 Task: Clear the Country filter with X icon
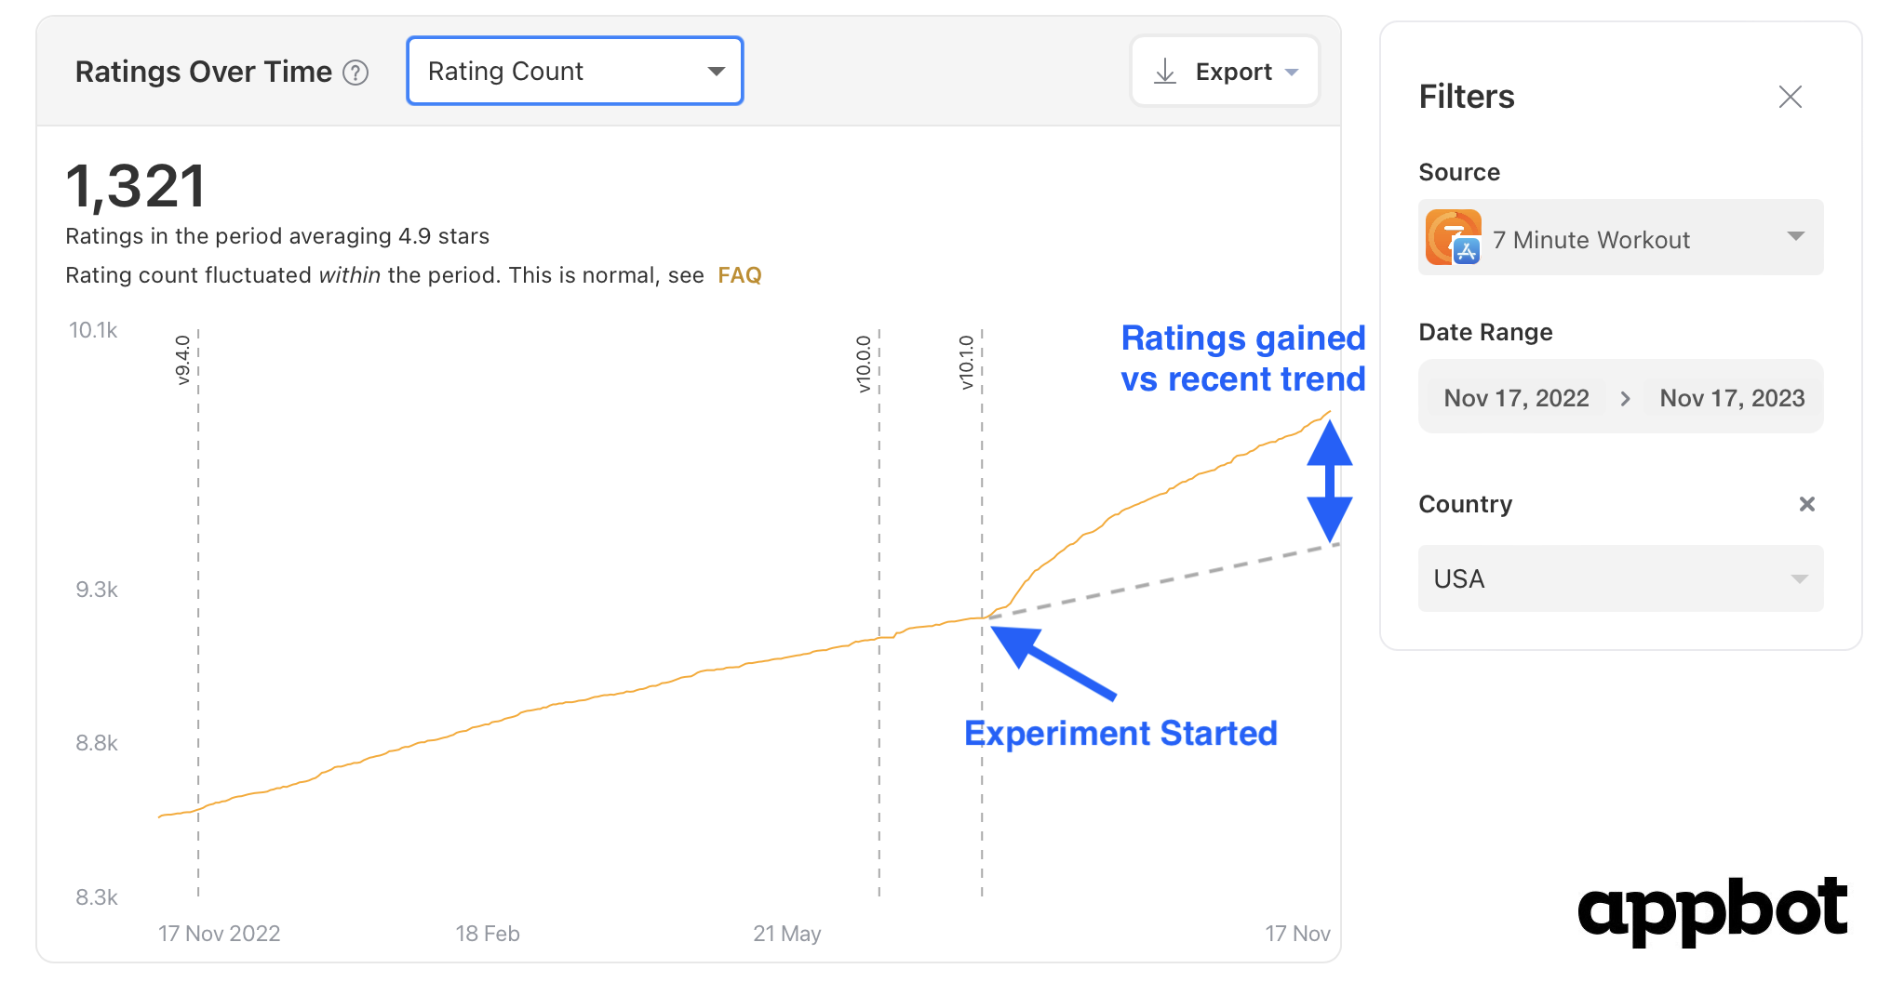(1806, 504)
